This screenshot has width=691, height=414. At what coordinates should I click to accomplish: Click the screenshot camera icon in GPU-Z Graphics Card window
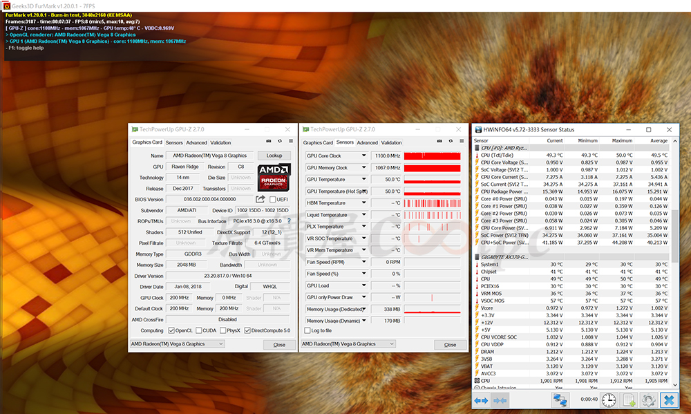[x=268, y=141]
